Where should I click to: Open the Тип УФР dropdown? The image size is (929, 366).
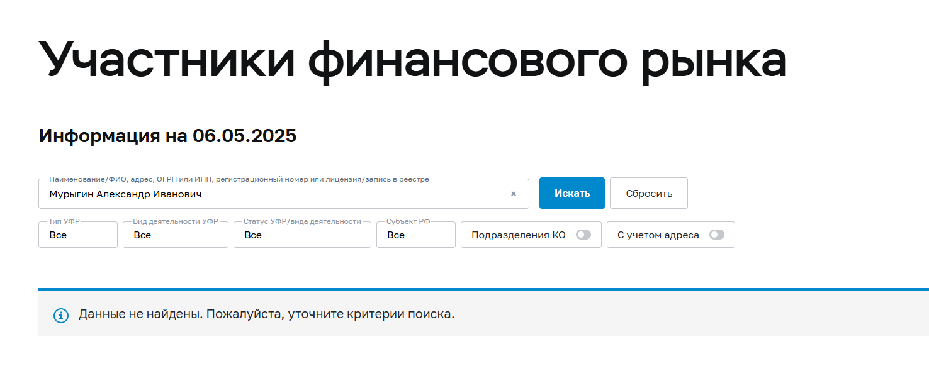(x=78, y=235)
